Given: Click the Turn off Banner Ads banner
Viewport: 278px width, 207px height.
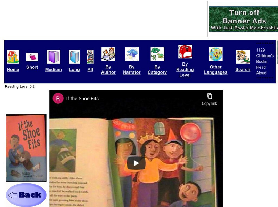Looking at the screenshot, I should click(243, 19).
